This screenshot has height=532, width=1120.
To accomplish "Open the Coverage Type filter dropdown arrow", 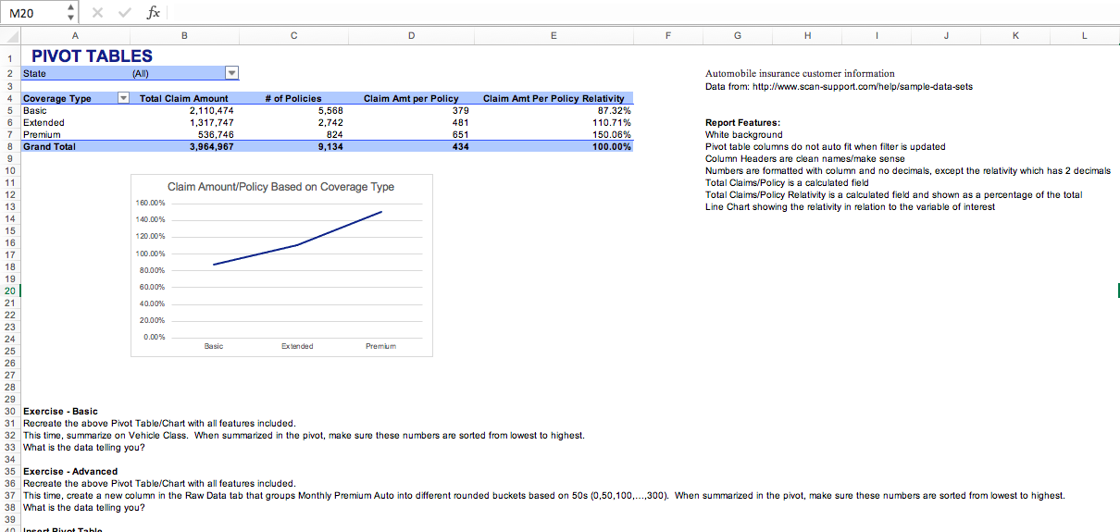I will click(x=124, y=97).
